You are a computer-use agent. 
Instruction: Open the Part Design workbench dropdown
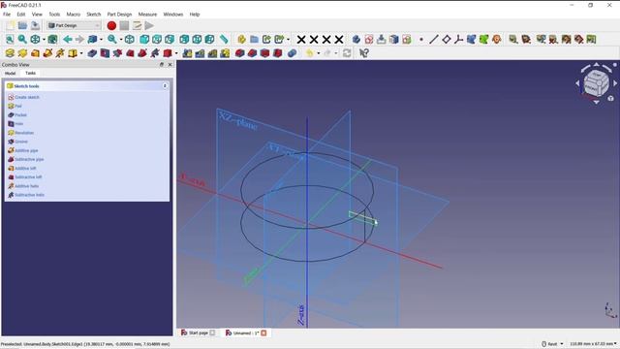tap(74, 26)
